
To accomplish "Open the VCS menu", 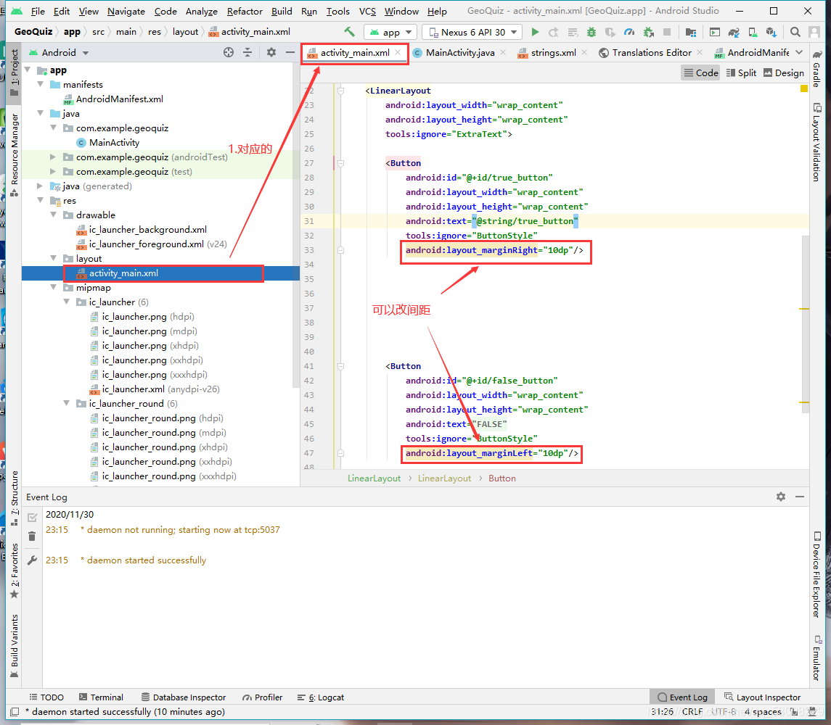I will (x=367, y=11).
